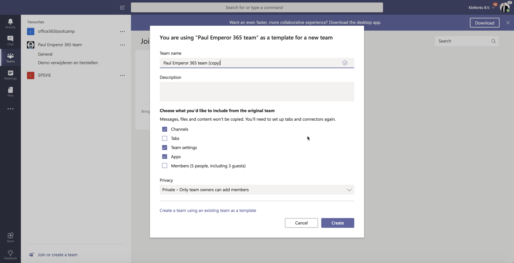Click the search magnifier icon
The image size is (514, 263).
[494, 41]
